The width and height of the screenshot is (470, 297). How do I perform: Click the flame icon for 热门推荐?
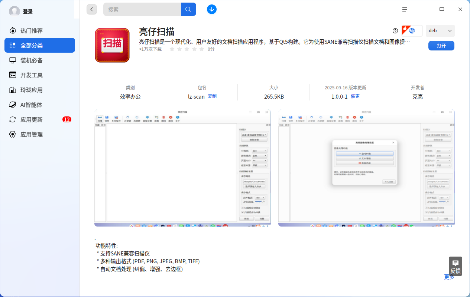pos(13,30)
